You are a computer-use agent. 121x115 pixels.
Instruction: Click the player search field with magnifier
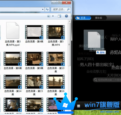tap(107, 80)
